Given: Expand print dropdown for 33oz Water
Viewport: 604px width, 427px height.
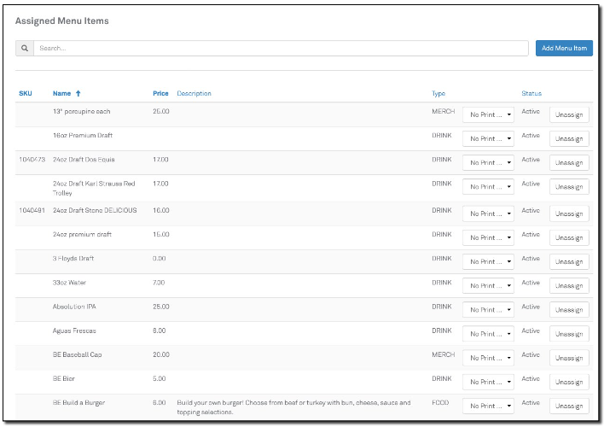Looking at the screenshot, I should coord(488,286).
